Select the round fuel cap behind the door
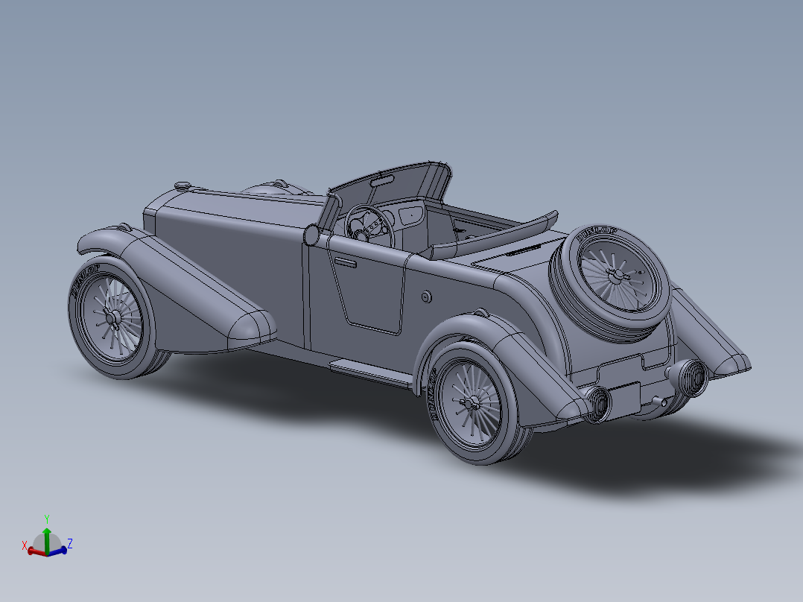 click(426, 297)
